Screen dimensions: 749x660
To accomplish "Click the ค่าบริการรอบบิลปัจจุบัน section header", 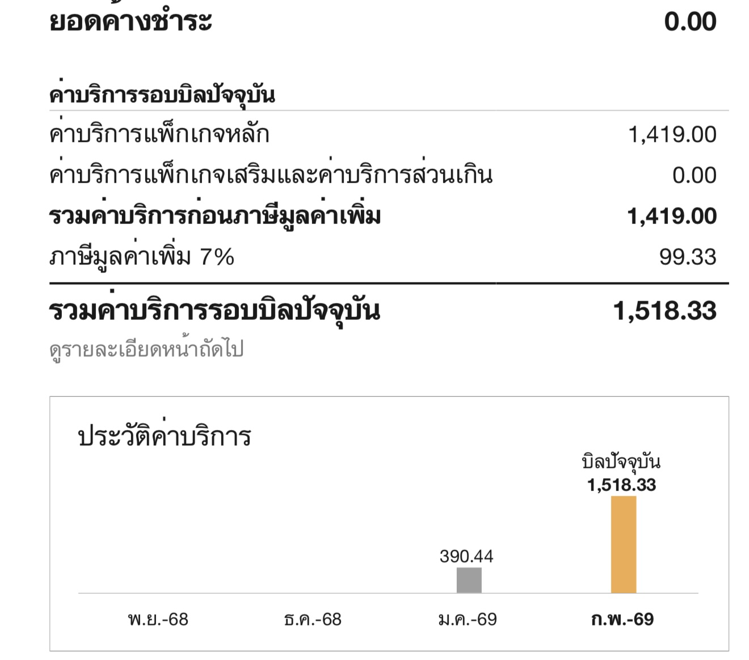I will click(162, 94).
